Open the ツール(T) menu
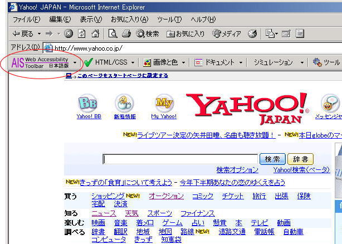This screenshot has width=342, height=244. pos(169,19)
